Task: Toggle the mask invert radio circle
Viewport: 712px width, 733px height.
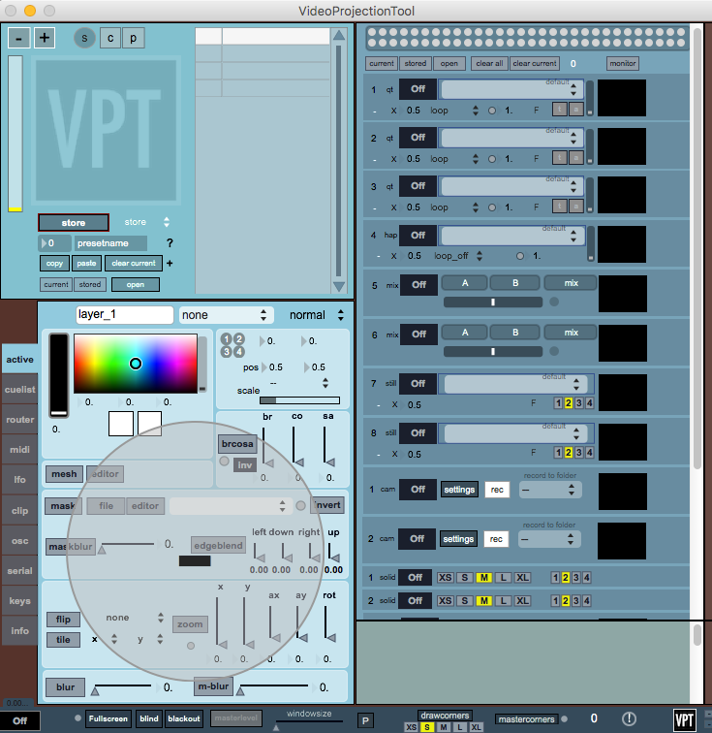Action: coord(301,506)
